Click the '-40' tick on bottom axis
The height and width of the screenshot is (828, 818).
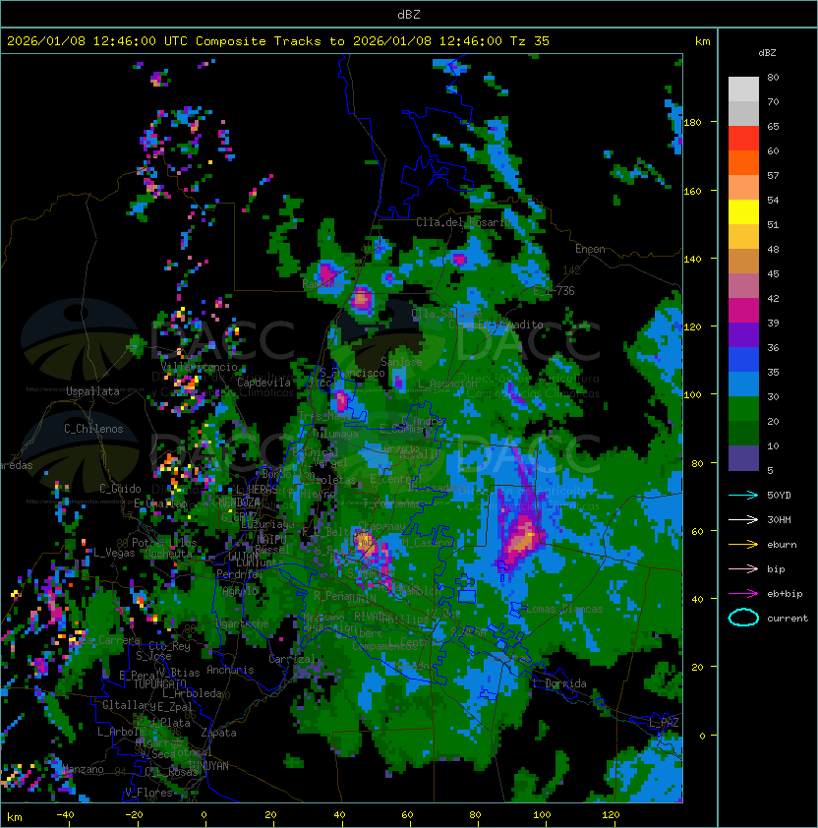66,815
